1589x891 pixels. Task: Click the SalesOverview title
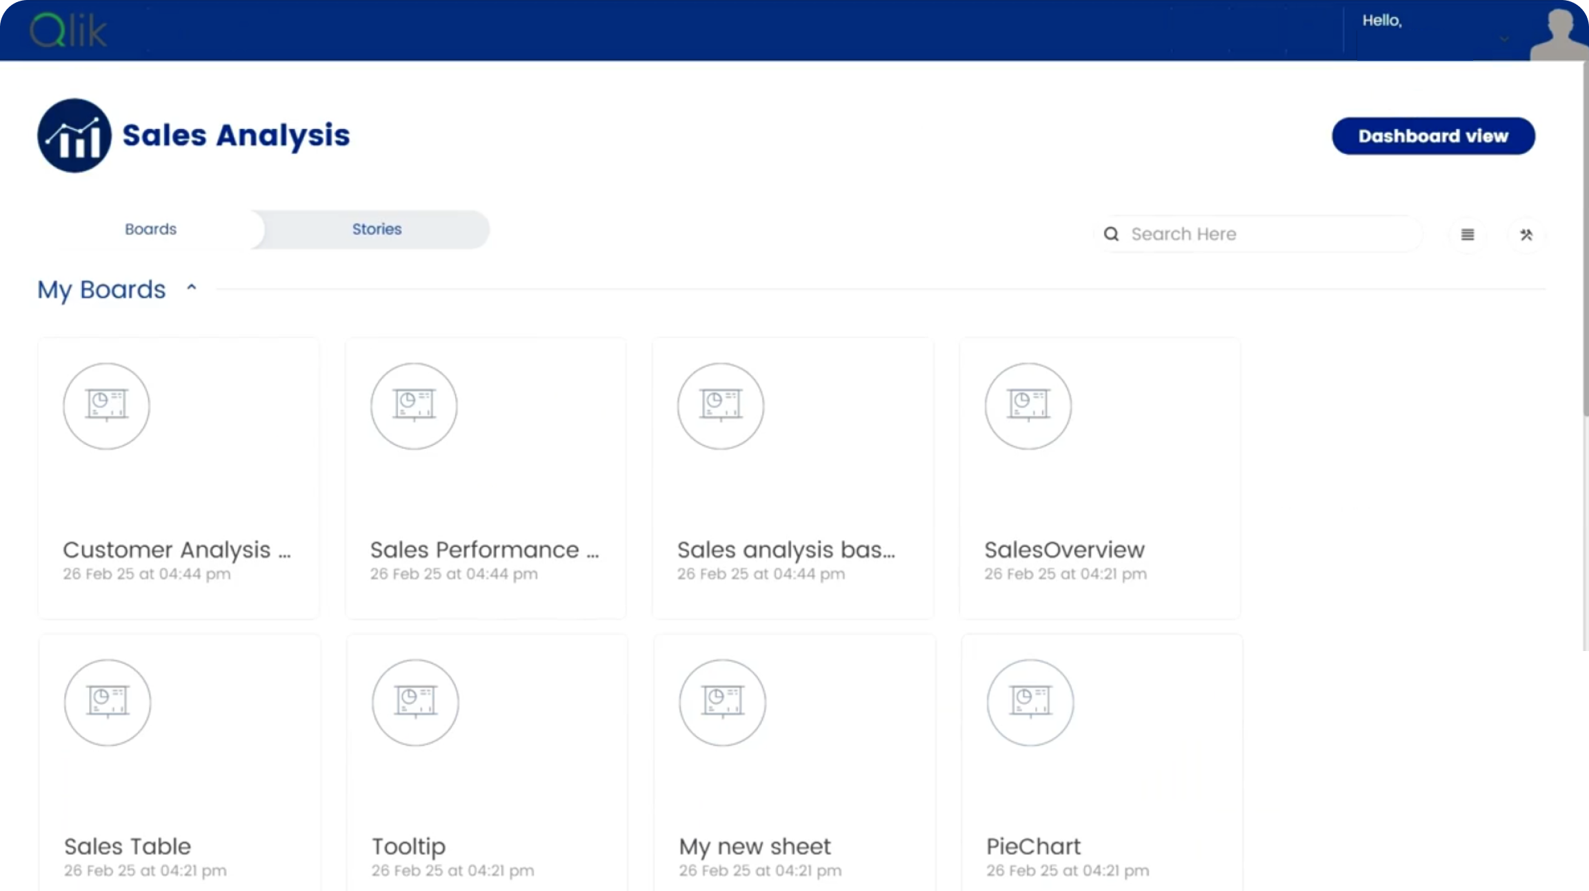tap(1064, 550)
